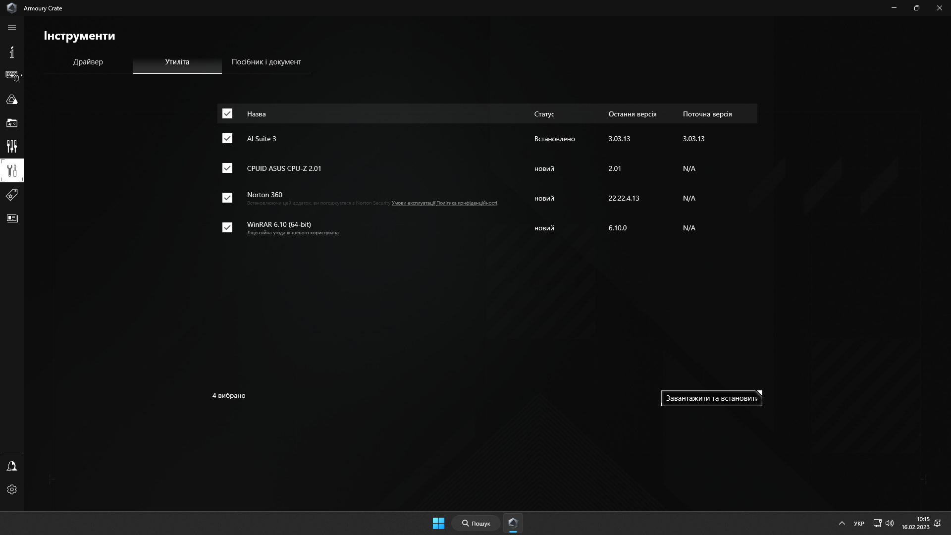951x535 pixels.
Task: Untick the WinRAR 6.10 checkbox
Action: tap(227, 227)
